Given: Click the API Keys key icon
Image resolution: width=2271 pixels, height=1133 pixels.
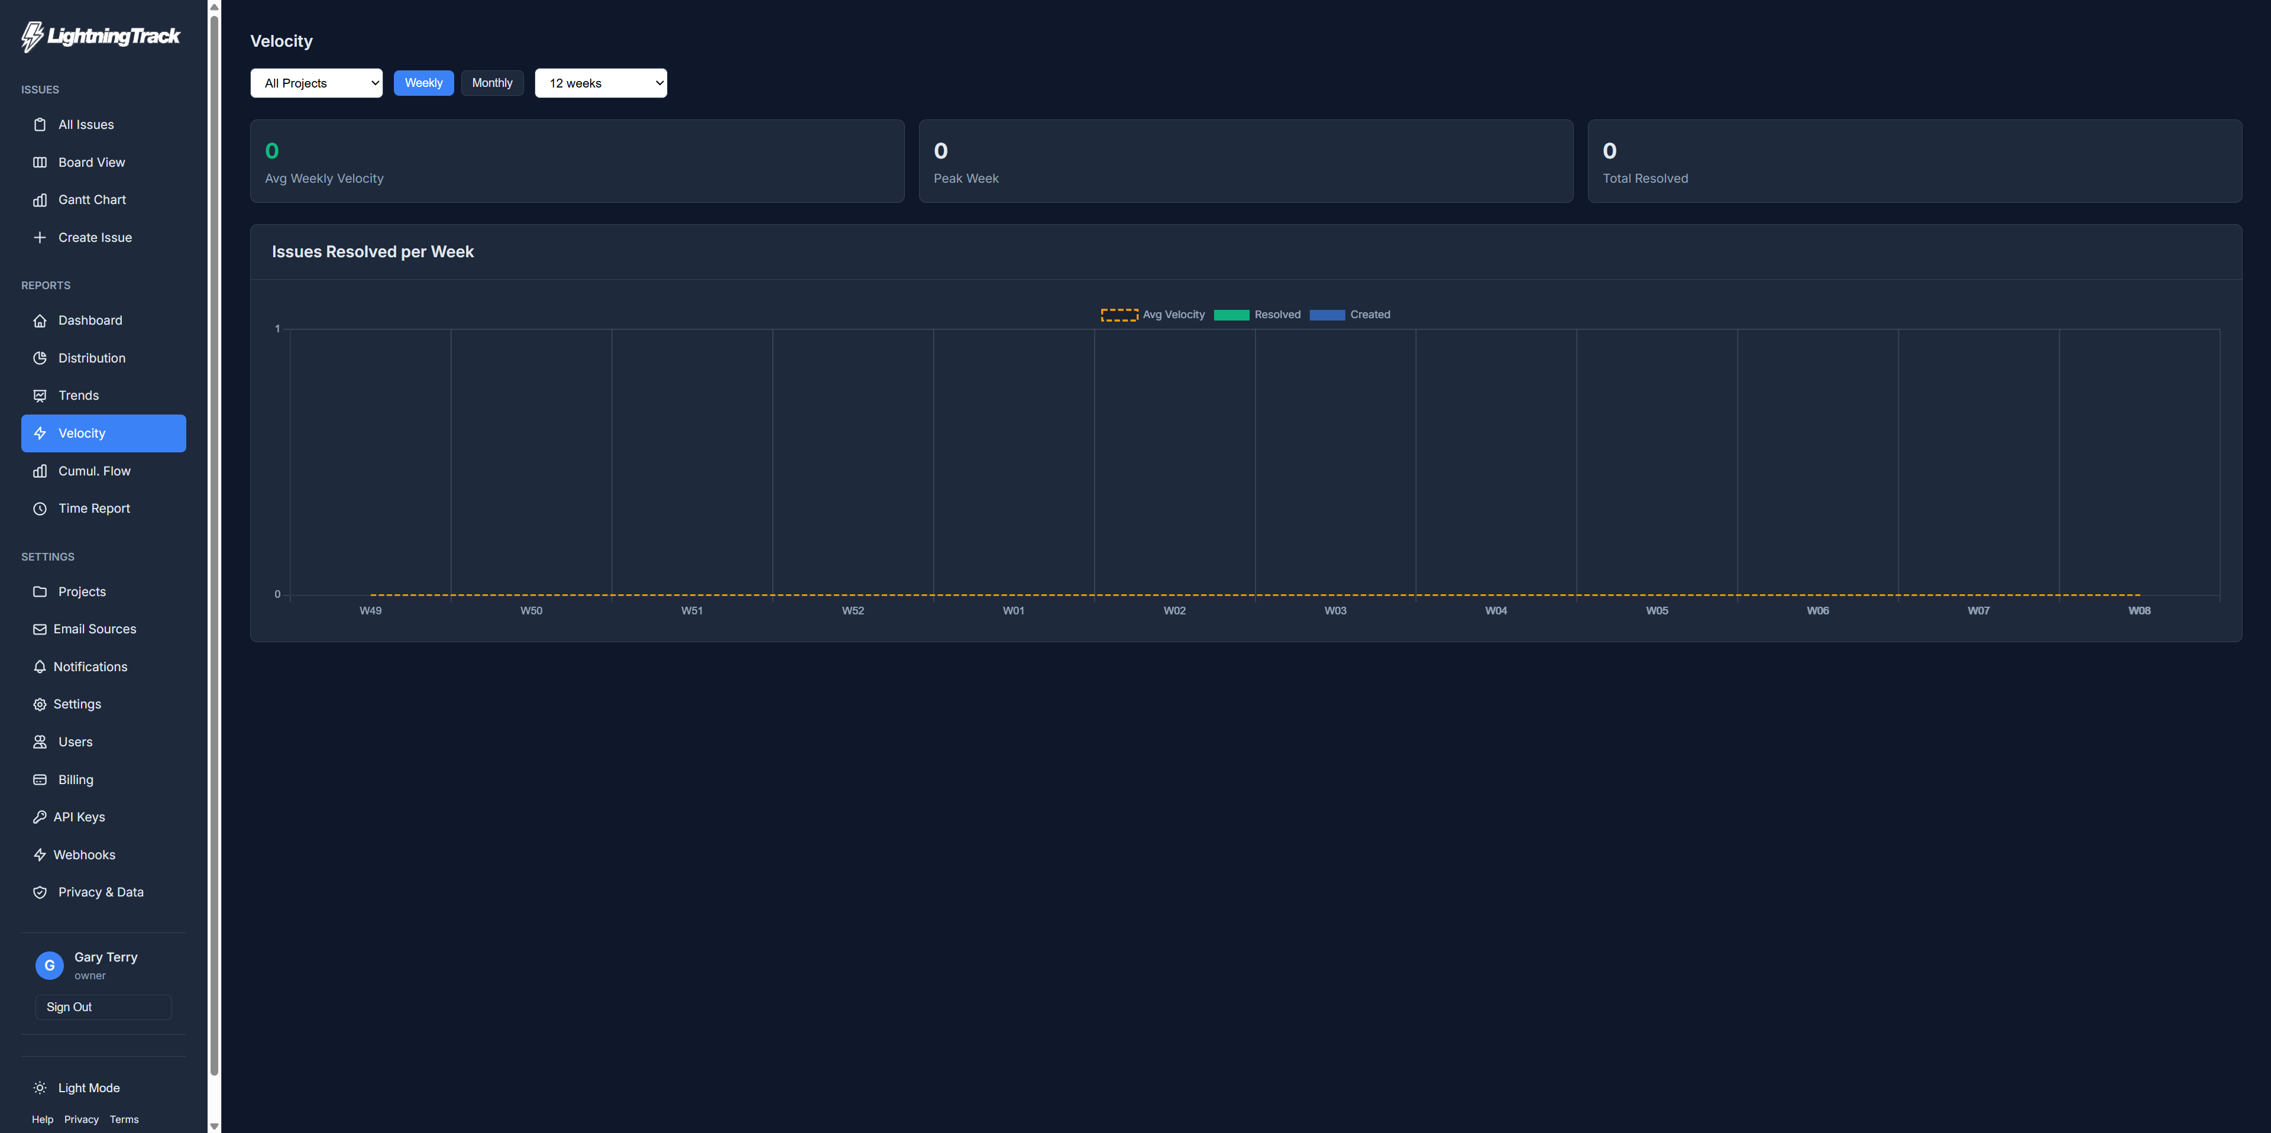Looking at the screenshot, I should point(40,817).
